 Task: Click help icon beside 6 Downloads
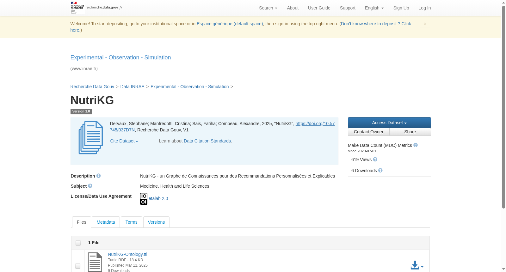tap(380, 170)
